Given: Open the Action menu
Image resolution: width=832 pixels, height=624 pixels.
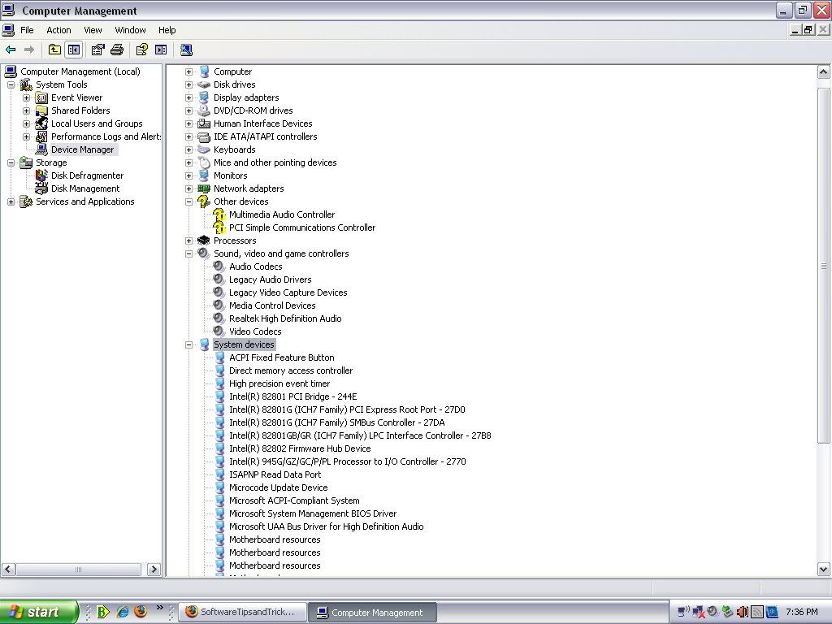Looking at the screenshot, I should tap(58, 30).
